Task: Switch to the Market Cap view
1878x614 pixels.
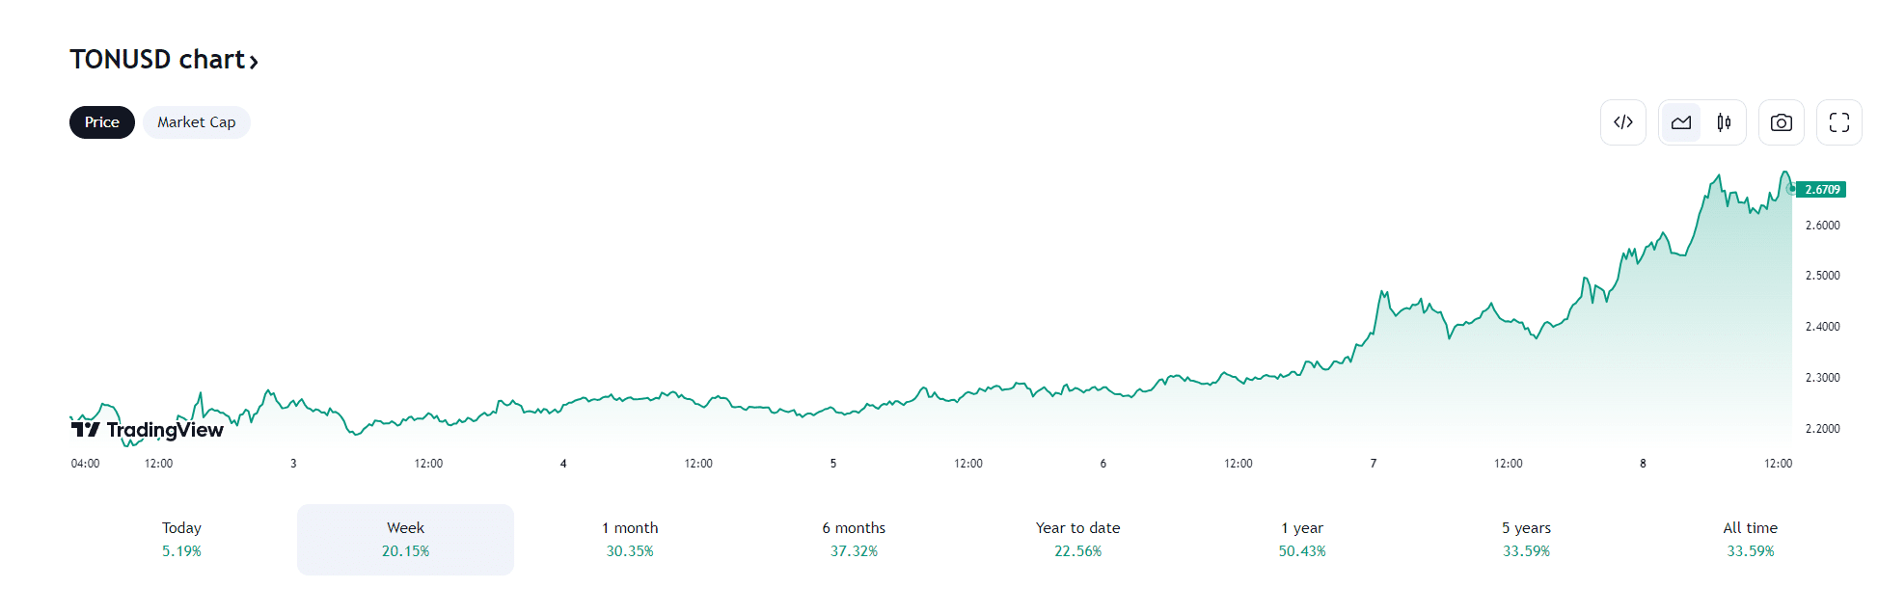Action: [197, 122]
